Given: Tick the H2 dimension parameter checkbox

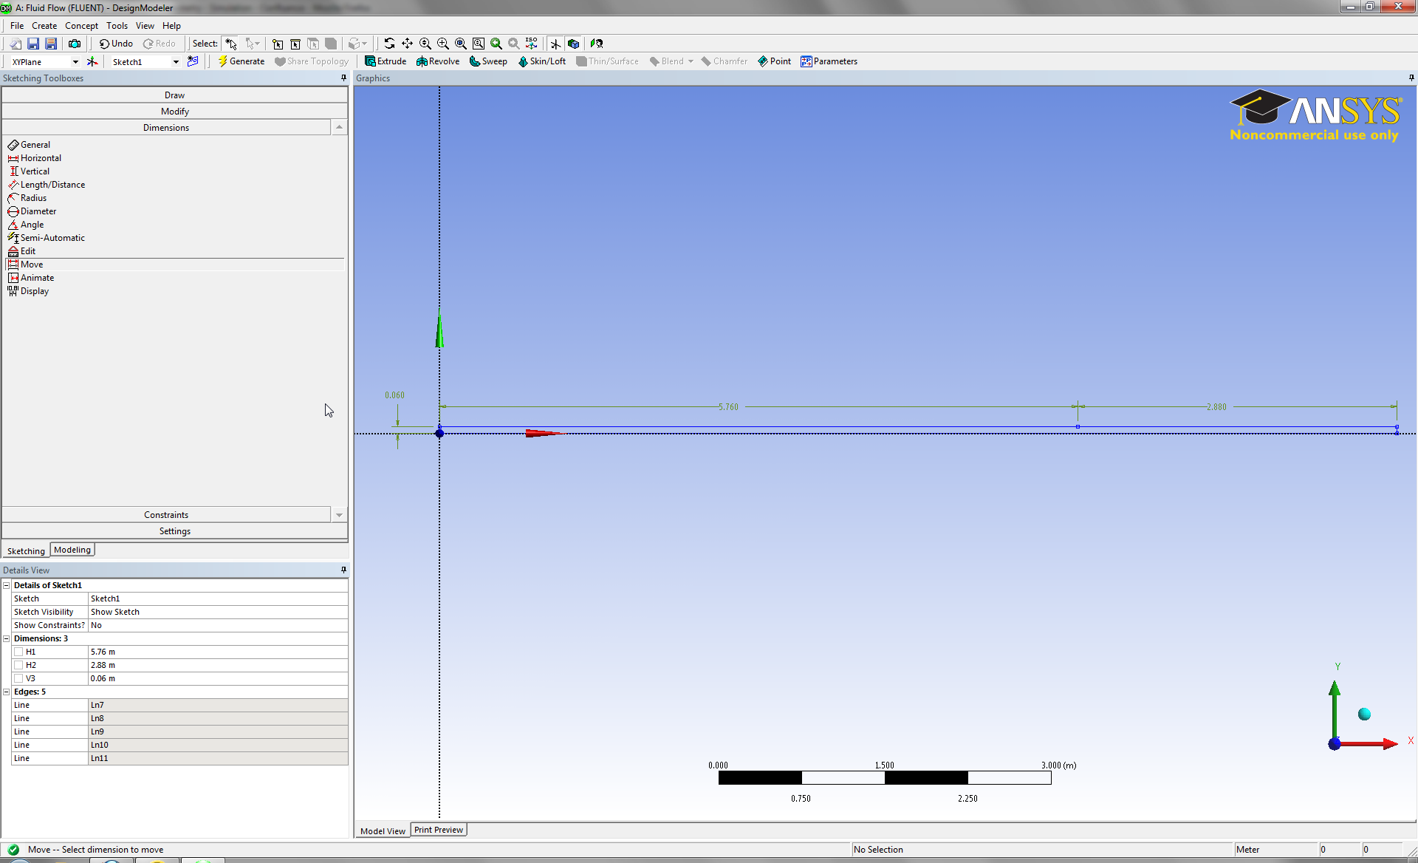Looking at the screenshot, I should [x=18, y=665].
